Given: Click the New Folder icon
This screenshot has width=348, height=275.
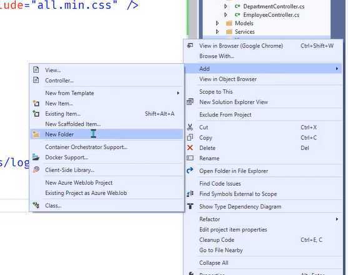Looking at the screenshot, I should [36, 134].
